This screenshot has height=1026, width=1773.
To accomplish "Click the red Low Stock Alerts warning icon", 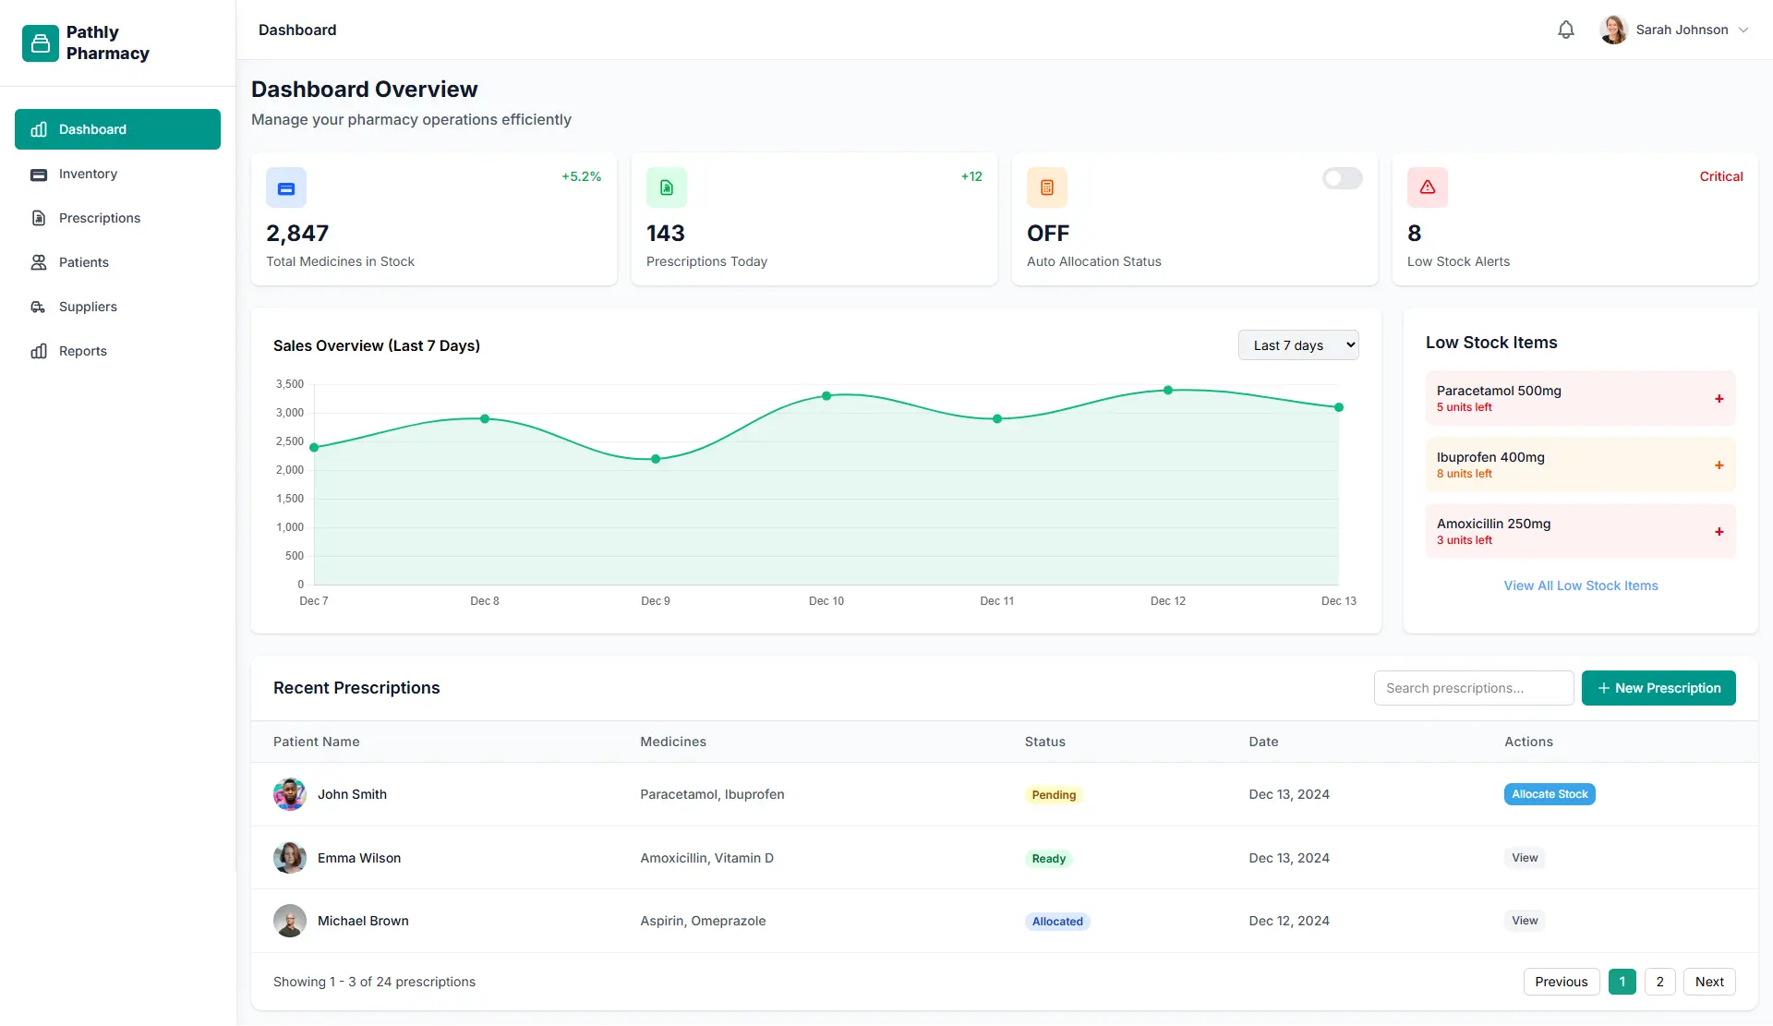I will 1428,187.
